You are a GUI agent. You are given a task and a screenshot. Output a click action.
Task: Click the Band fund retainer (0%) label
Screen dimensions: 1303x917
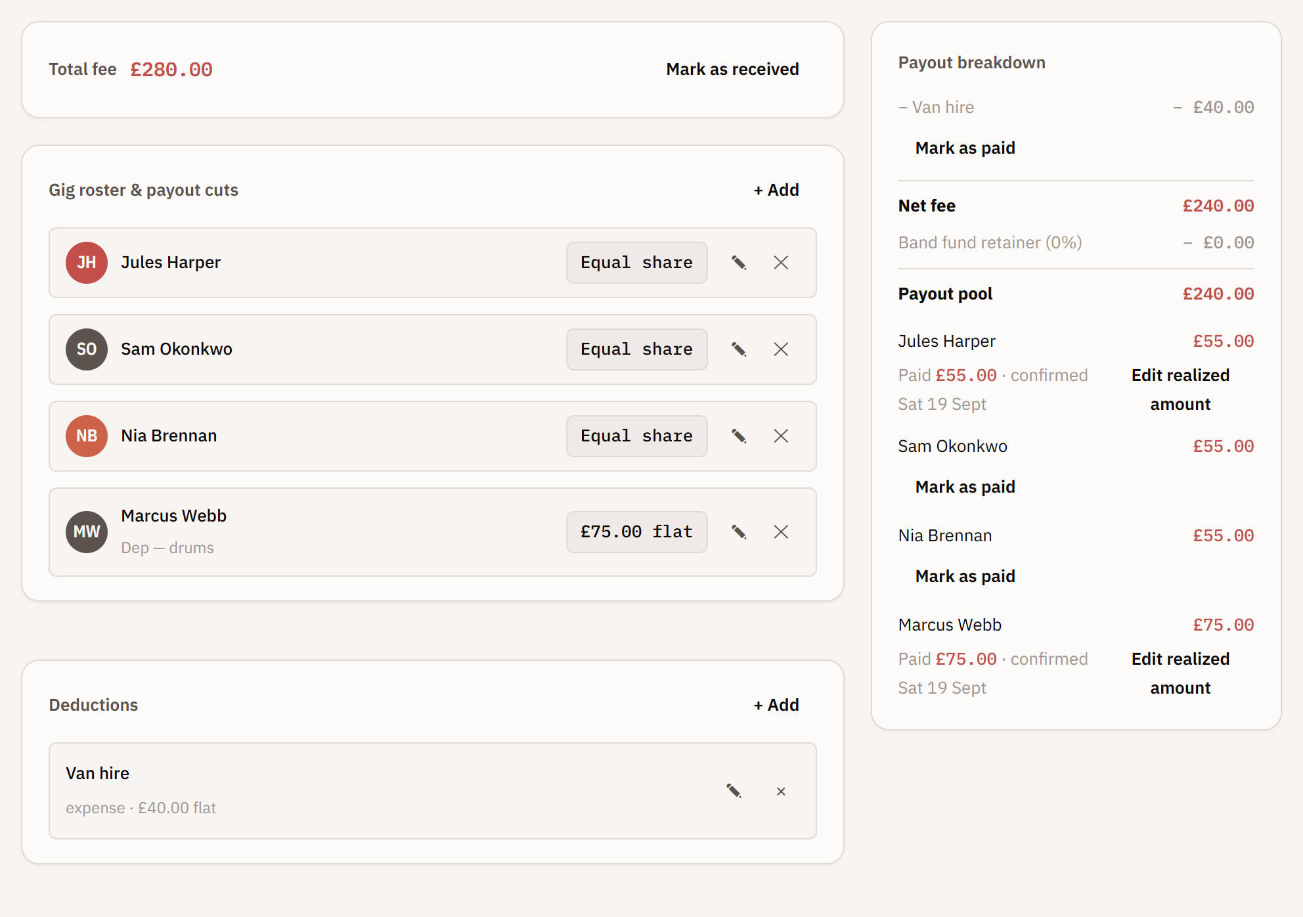click(x=990, y=243)
